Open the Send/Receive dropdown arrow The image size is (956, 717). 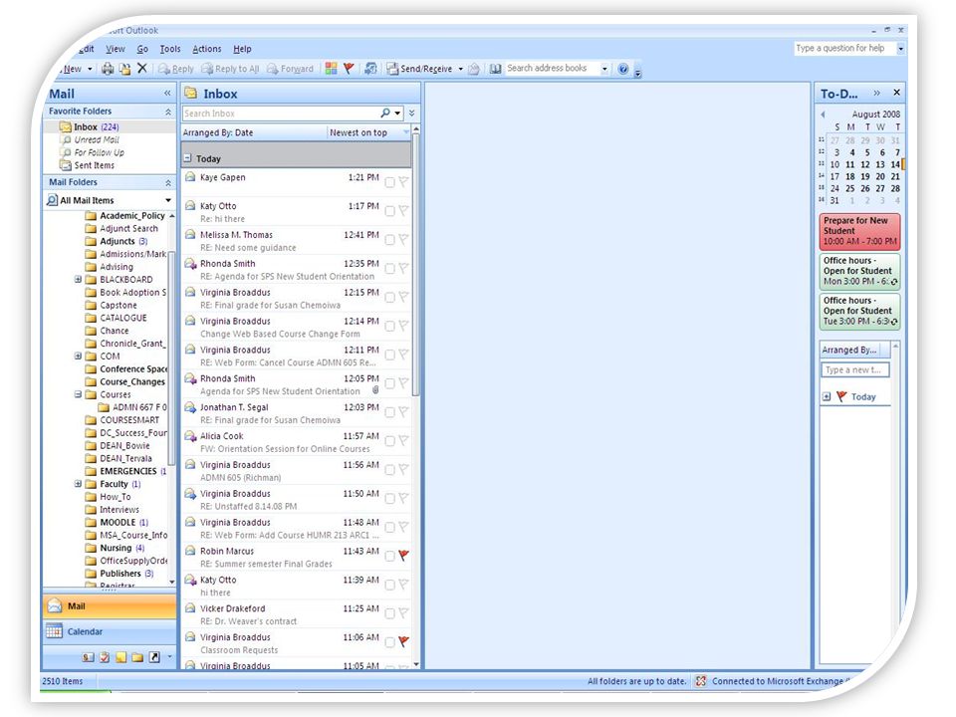coord(460,69)
